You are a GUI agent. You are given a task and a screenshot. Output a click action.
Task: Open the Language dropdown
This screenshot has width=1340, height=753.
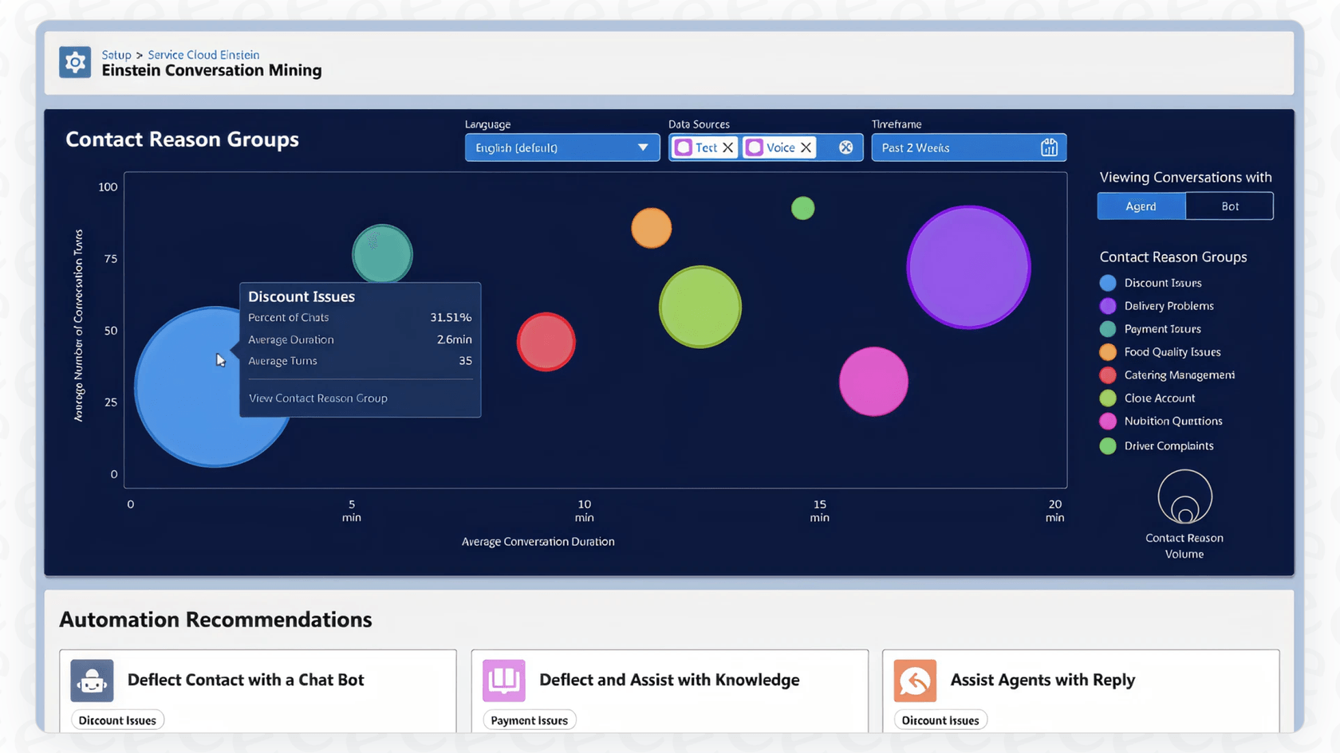[562, 147]
